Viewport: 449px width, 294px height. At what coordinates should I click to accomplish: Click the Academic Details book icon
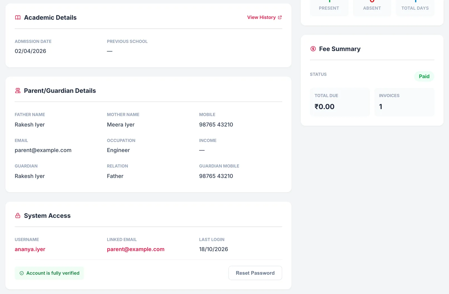(18, 17)
